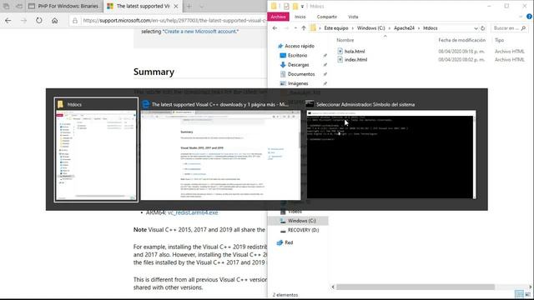Refresh the htdocs folder view
Image resolution: width=534 pixels, height=300 pixels.
(483, 28)
